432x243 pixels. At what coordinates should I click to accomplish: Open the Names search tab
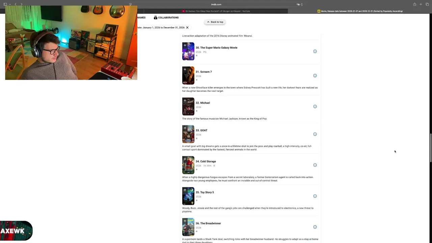[x=141, y=18]
